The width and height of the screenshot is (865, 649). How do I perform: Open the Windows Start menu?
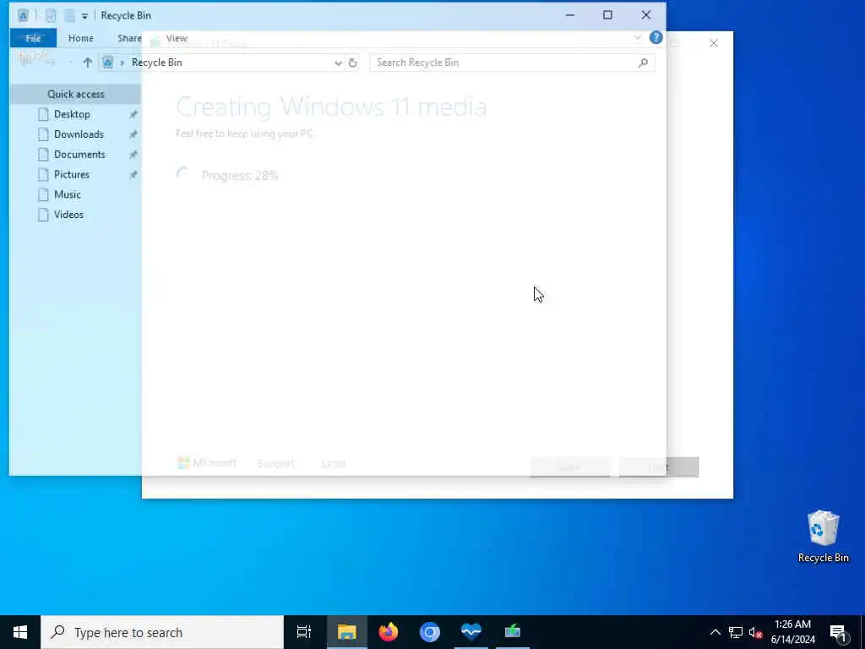click(x=20, y=632)
